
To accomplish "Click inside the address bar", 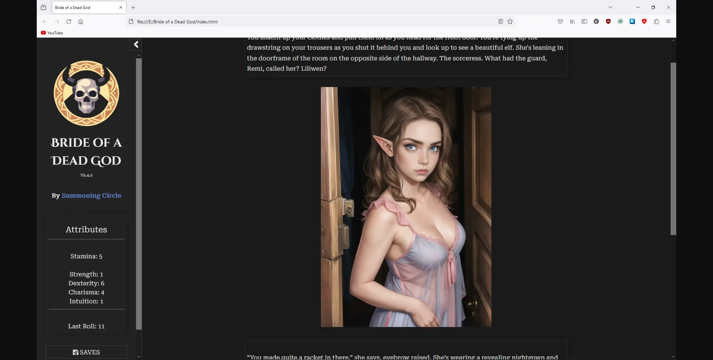I will [260, 22].
